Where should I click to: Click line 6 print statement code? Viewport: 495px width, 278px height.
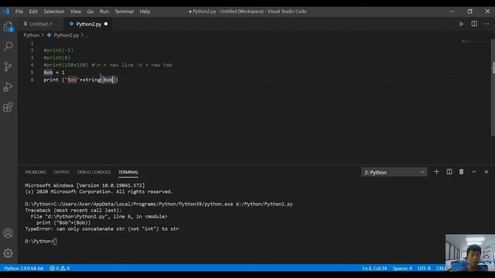coord(80,80)
